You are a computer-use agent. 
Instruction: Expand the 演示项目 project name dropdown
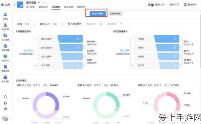pyautogui.click(x=39, y=3)
